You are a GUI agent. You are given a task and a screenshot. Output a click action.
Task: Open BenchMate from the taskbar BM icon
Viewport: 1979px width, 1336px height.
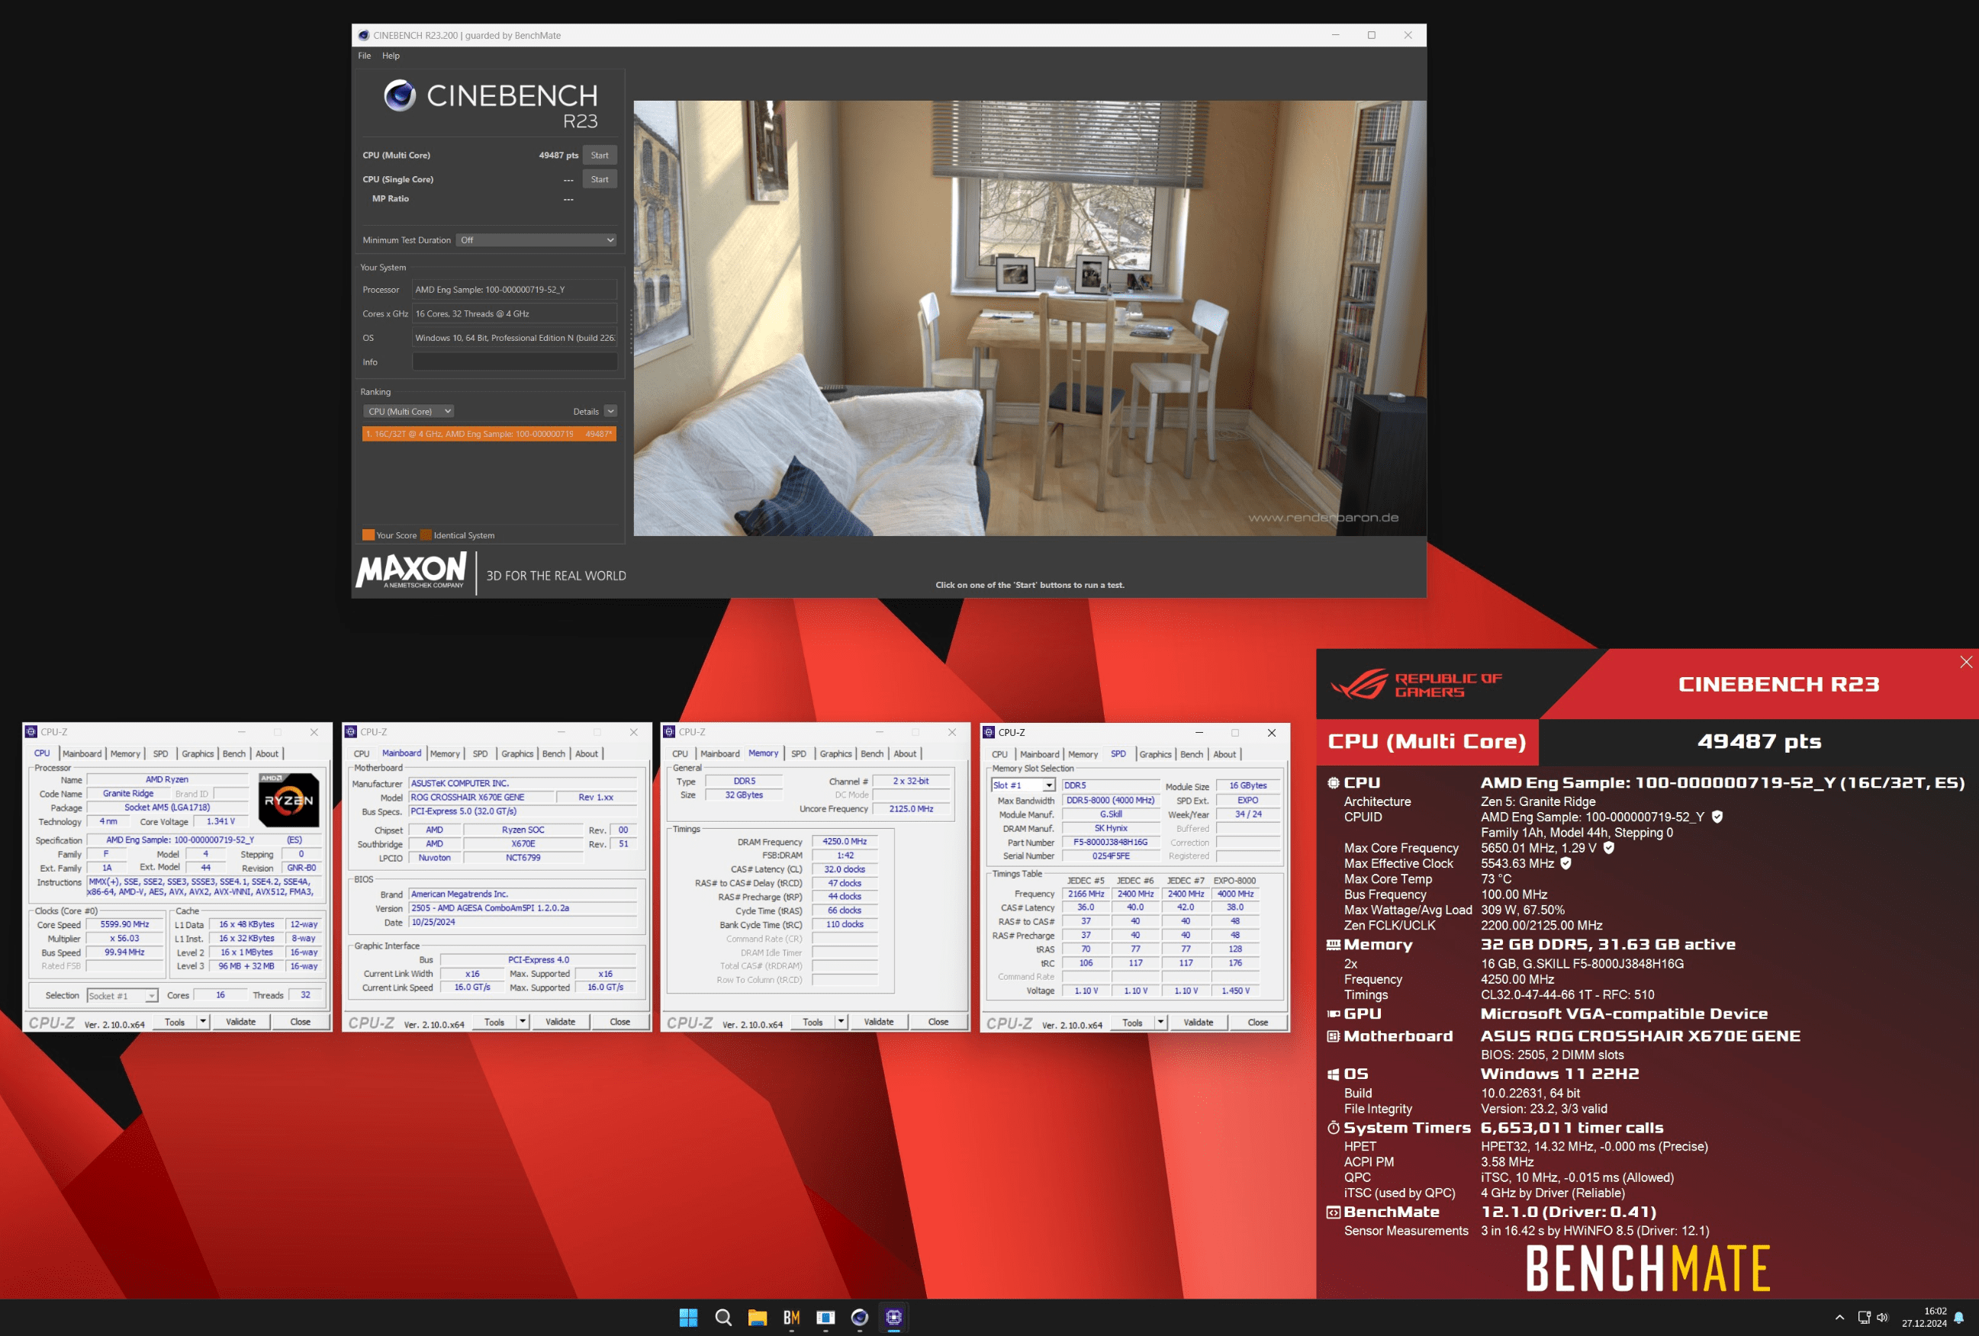coord(791,1317)
